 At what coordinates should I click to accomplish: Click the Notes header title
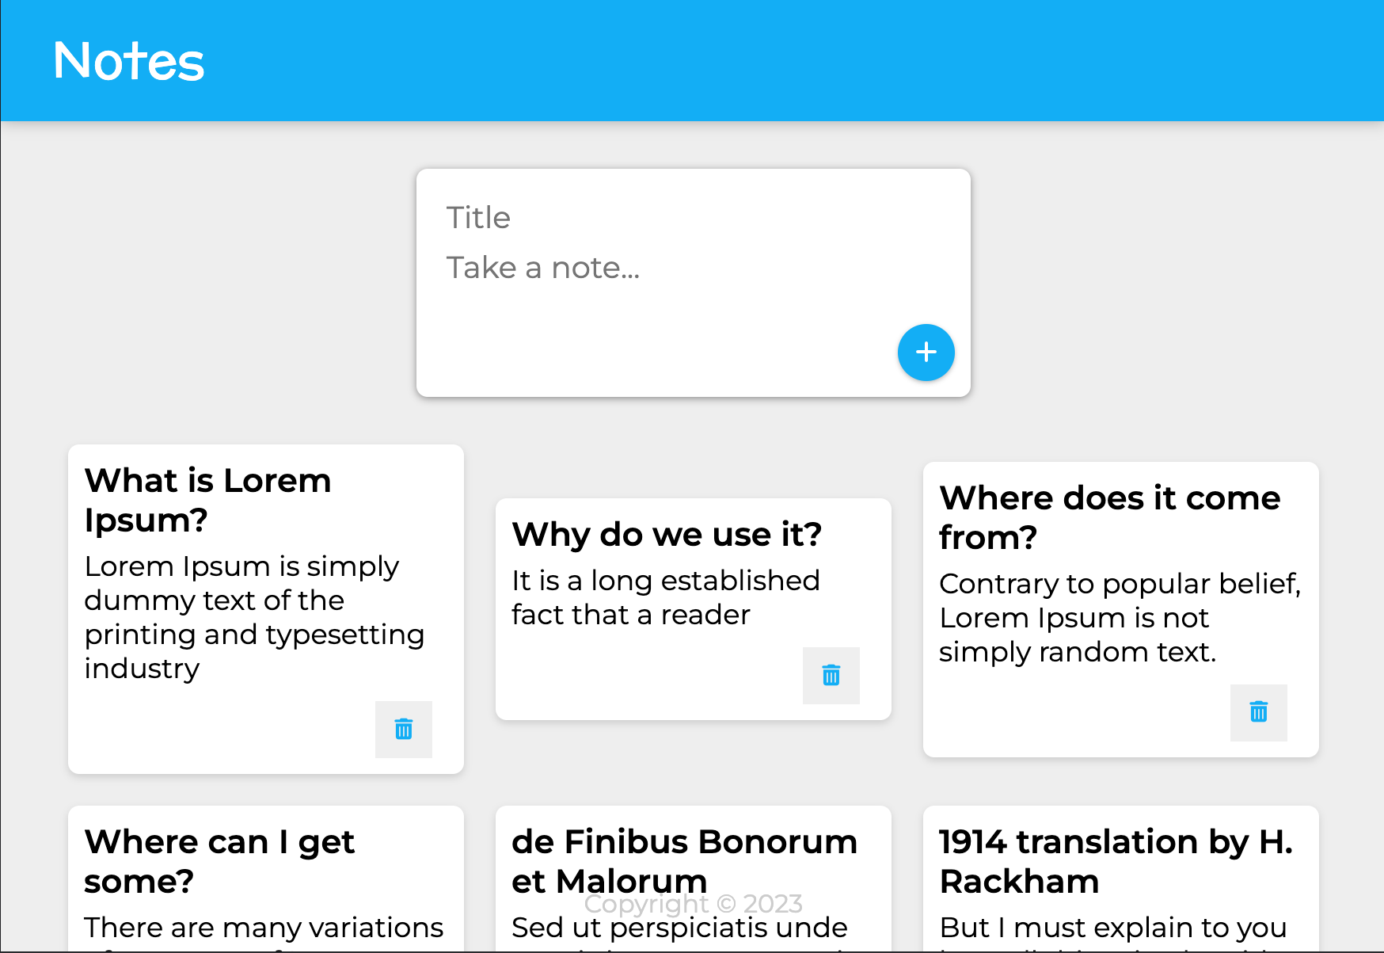129,61
